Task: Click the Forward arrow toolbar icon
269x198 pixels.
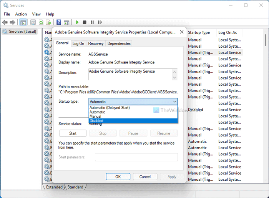Action: [13, 22]
